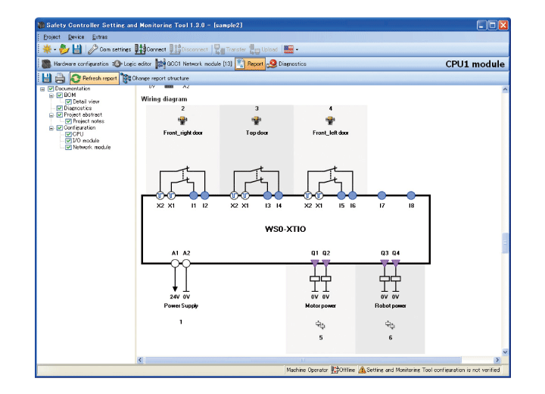Collapse the BOM tree node
Screen dimensions: 545x394
coord(51,95)
